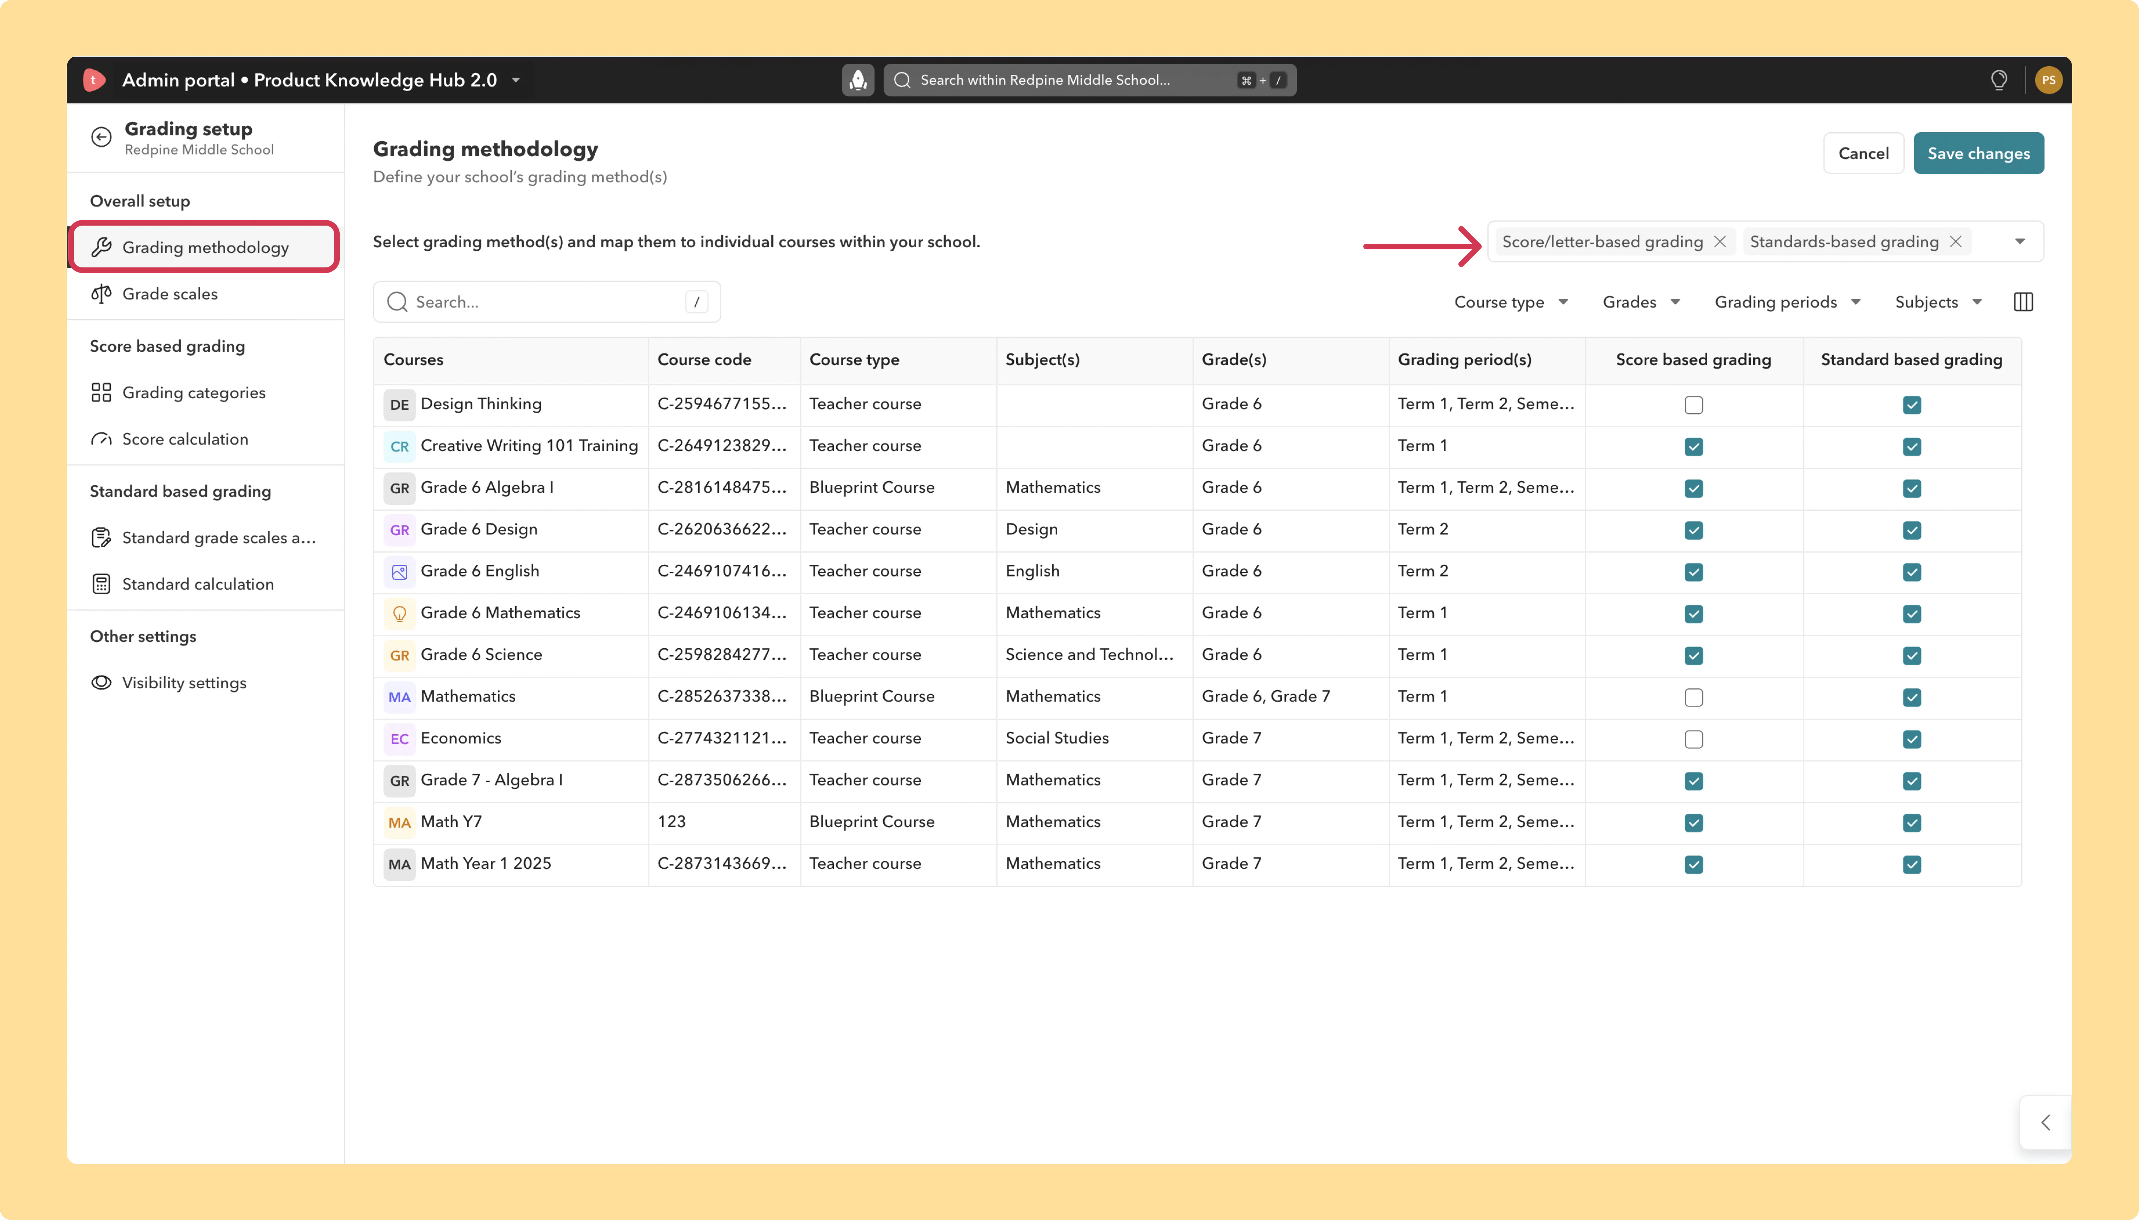The height and width of the screenshot is (1220, 2139).
Task: Click the Grade 6 Algebra I GR icon
Action: click(400, 488)
